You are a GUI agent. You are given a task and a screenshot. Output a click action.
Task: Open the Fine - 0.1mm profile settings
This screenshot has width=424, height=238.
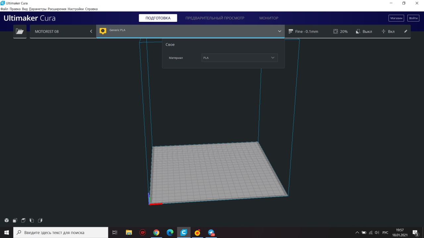click(x=307, y=31)
